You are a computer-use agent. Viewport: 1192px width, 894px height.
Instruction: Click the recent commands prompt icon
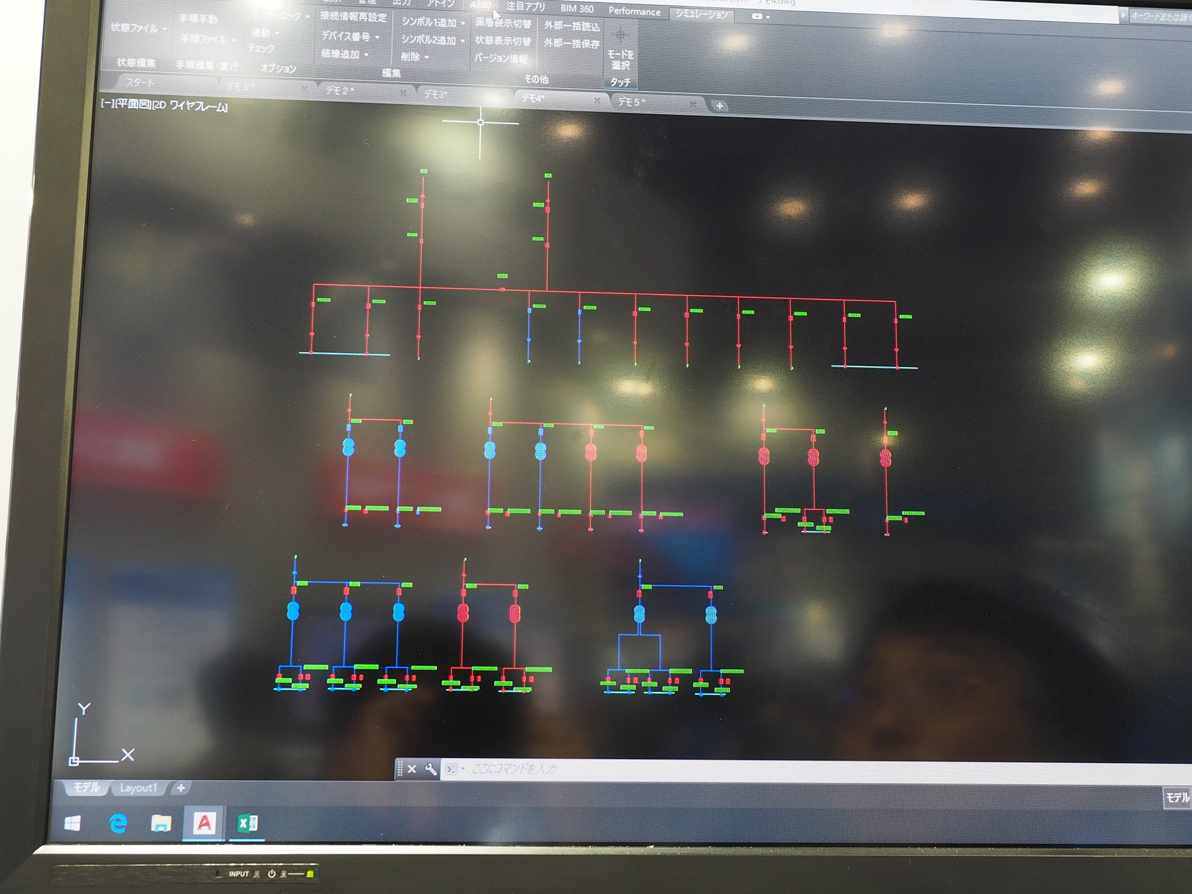point(452,769)
